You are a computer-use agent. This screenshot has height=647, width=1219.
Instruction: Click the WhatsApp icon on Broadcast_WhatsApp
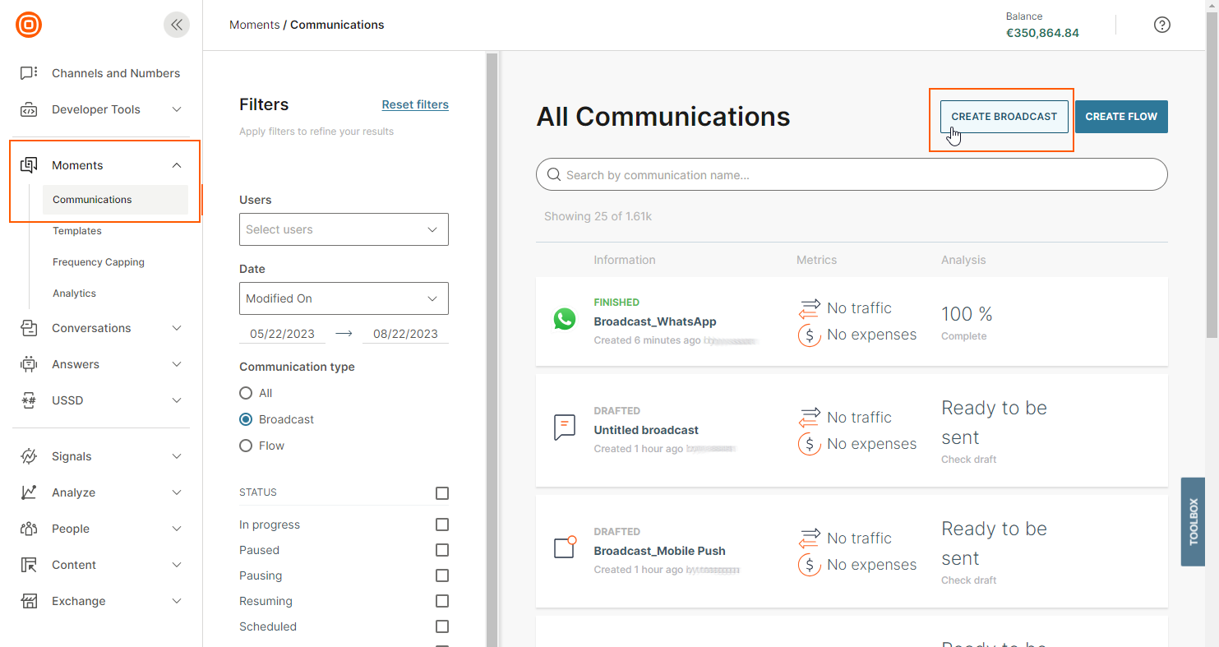click(565, 319)
